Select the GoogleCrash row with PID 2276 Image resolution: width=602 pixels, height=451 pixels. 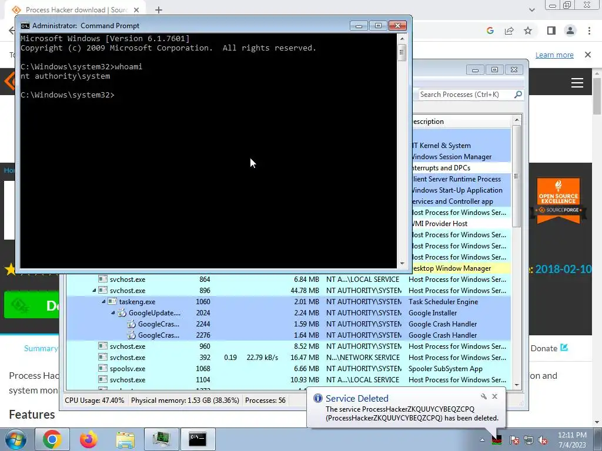(x=288, y=335)
